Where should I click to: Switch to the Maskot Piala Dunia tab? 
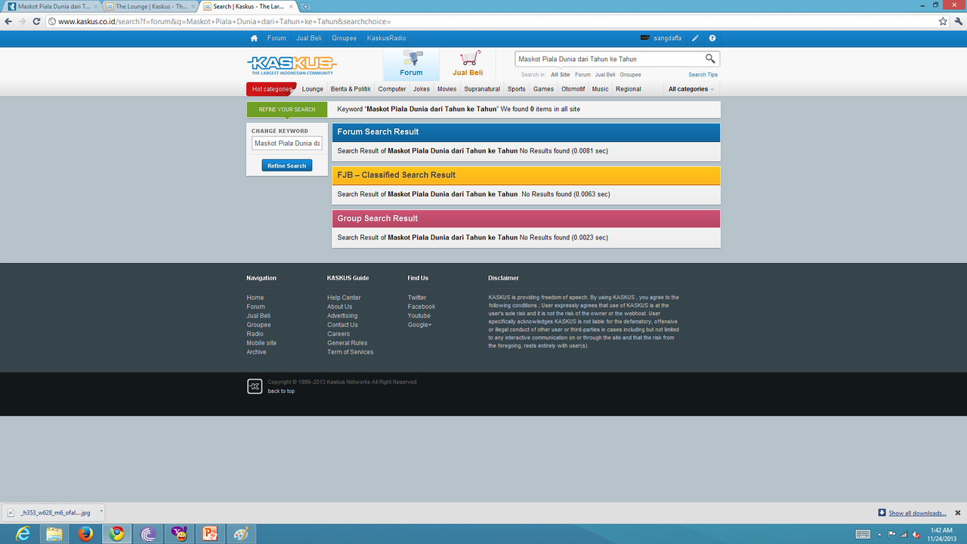(x=53, y=6)
